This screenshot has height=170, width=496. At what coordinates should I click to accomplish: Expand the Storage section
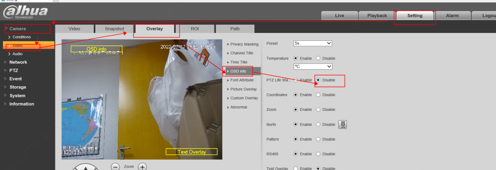(18, 87)
